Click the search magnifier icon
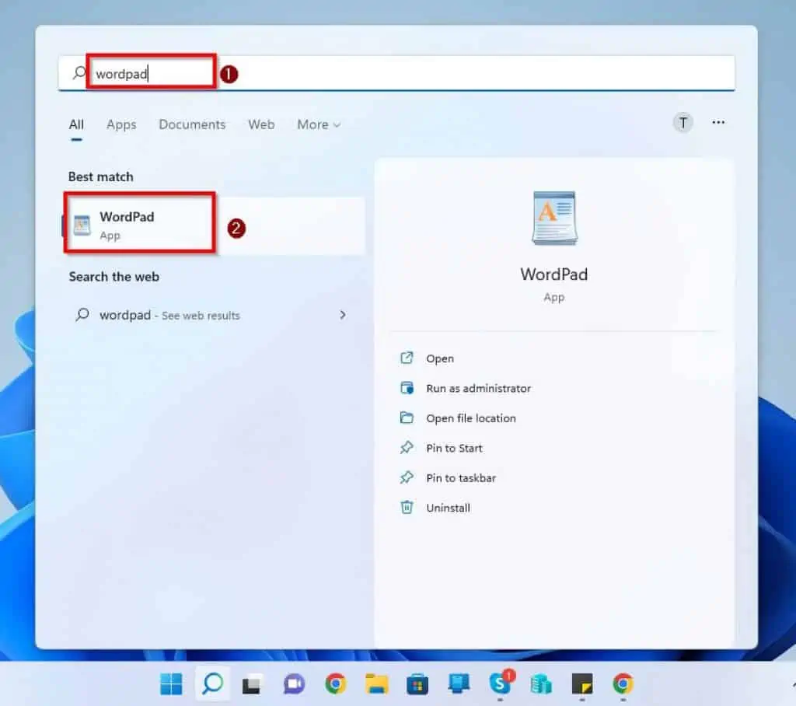The image size is (796, 706). [x=212, y=684]
